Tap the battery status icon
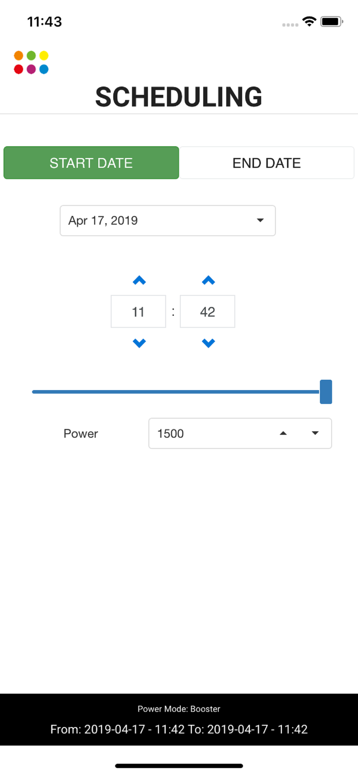The height and width of the screenshot is (775, 358). 332,21
